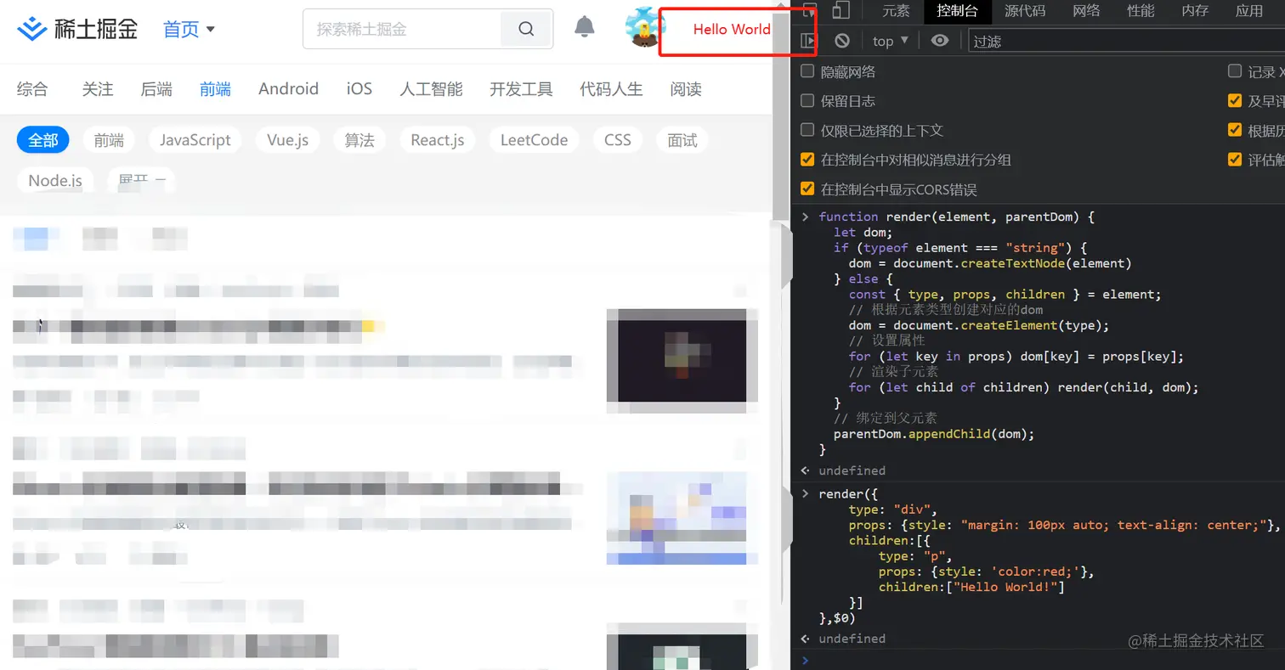
Task: Open the 阅读 category tab
Action: coord(686,89)
